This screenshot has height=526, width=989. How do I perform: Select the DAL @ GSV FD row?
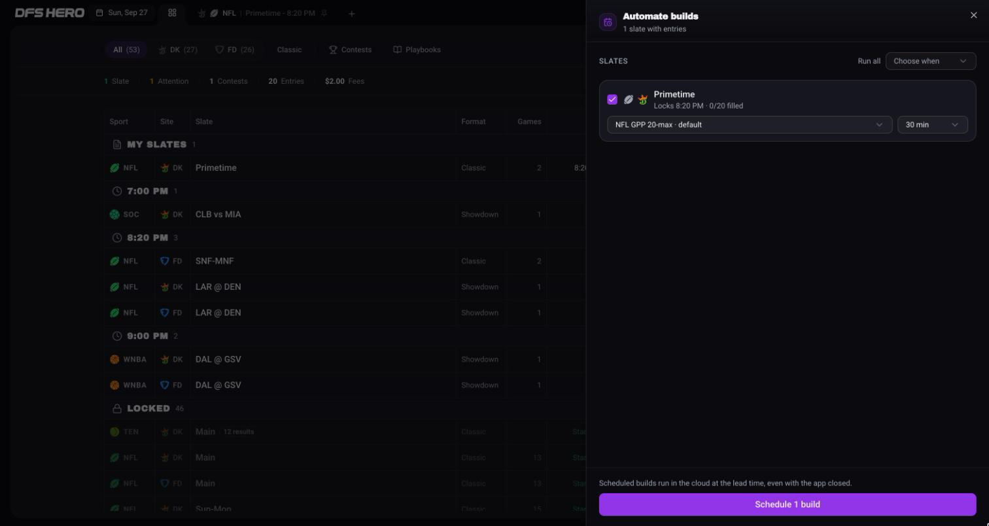[x=345, y=385]
